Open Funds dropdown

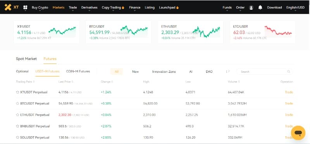227,7
